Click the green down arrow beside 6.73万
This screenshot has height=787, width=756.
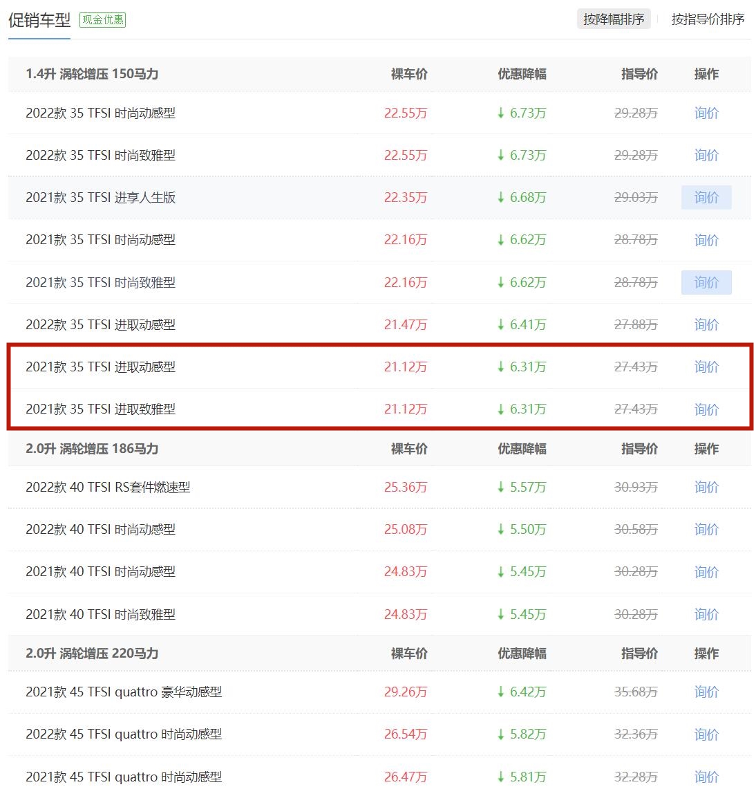pos(500,113)
